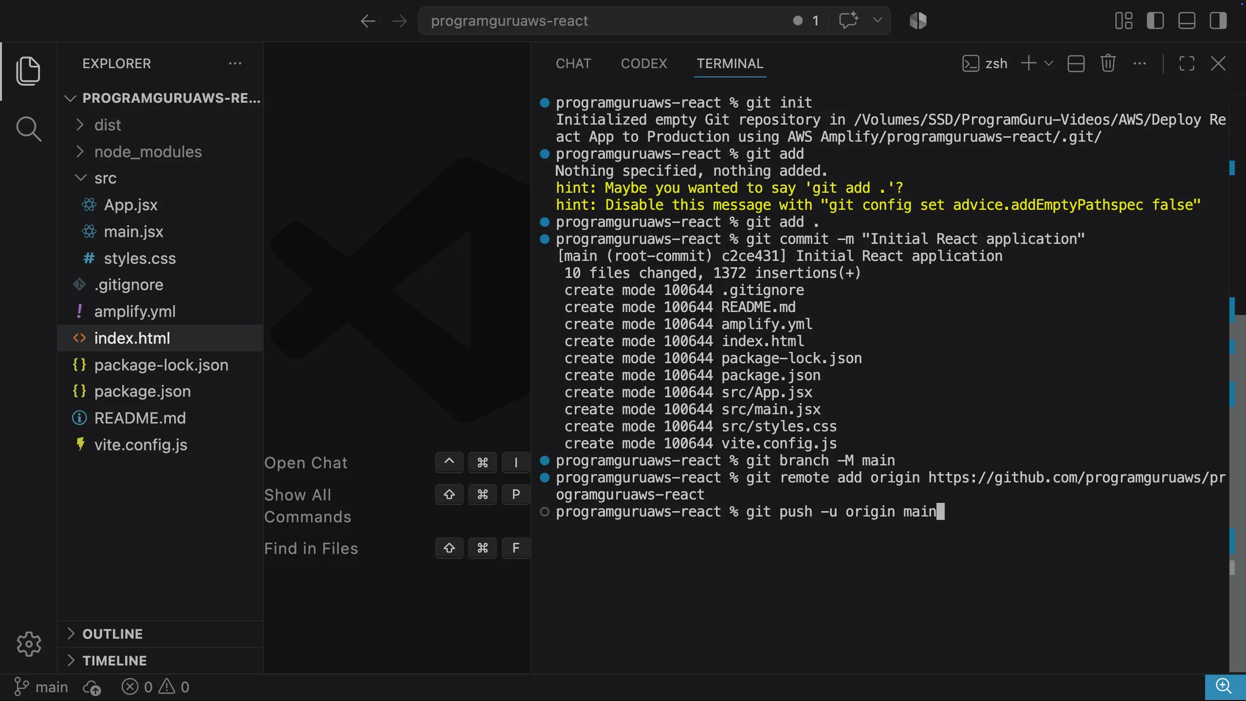This screenshot has width=1246, height=701.
Task: Go forward with the right arrow
Action: coord(400,21)
